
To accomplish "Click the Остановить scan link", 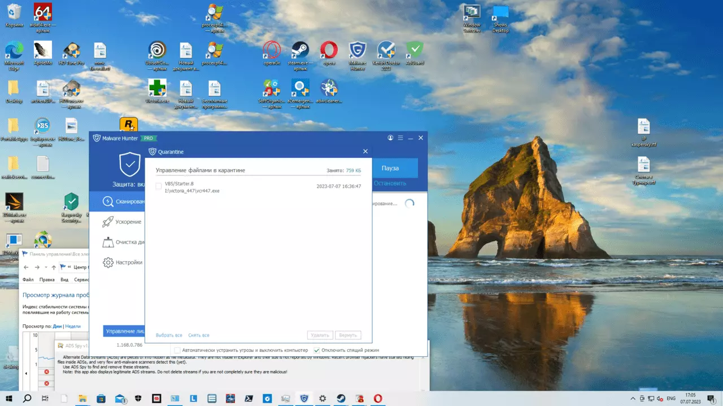I will (x=390, y=183).
